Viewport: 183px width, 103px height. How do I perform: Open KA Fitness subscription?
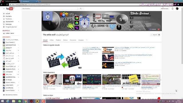pyautogui.click(x=9, y=80)
